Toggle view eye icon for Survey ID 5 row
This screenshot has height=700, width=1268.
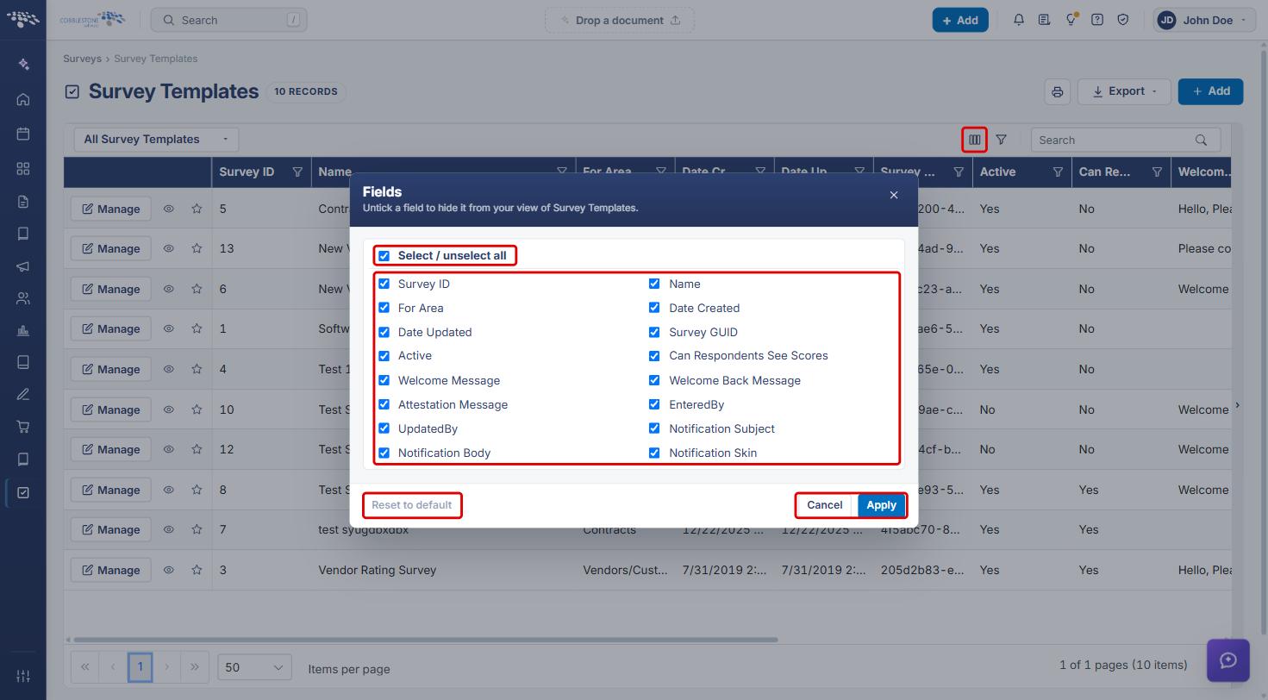(169, 209)
